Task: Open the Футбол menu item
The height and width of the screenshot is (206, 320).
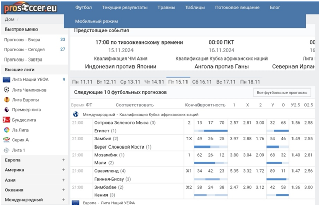Action: [x=84, y=8]
